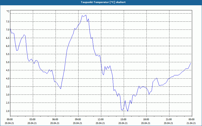Select the 03:00 time label

click(32, 119)
